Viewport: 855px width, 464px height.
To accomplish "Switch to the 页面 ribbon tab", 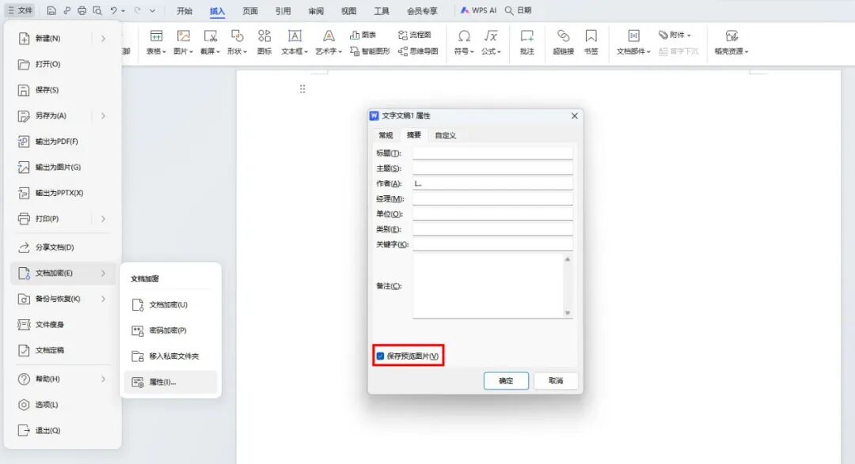I will pyautogui.click(x=250, y=11).
